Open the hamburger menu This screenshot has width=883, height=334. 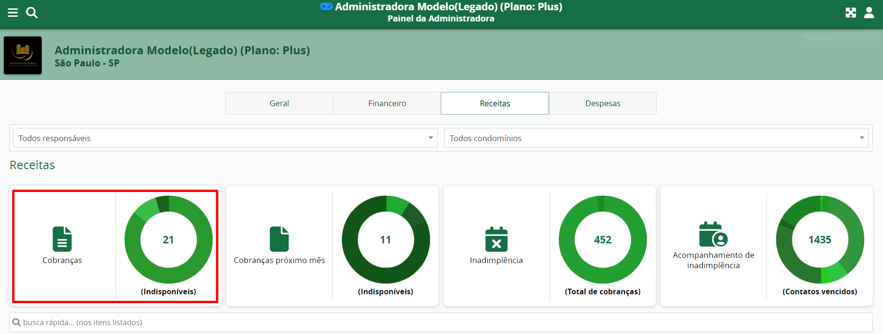coord(13,13)
